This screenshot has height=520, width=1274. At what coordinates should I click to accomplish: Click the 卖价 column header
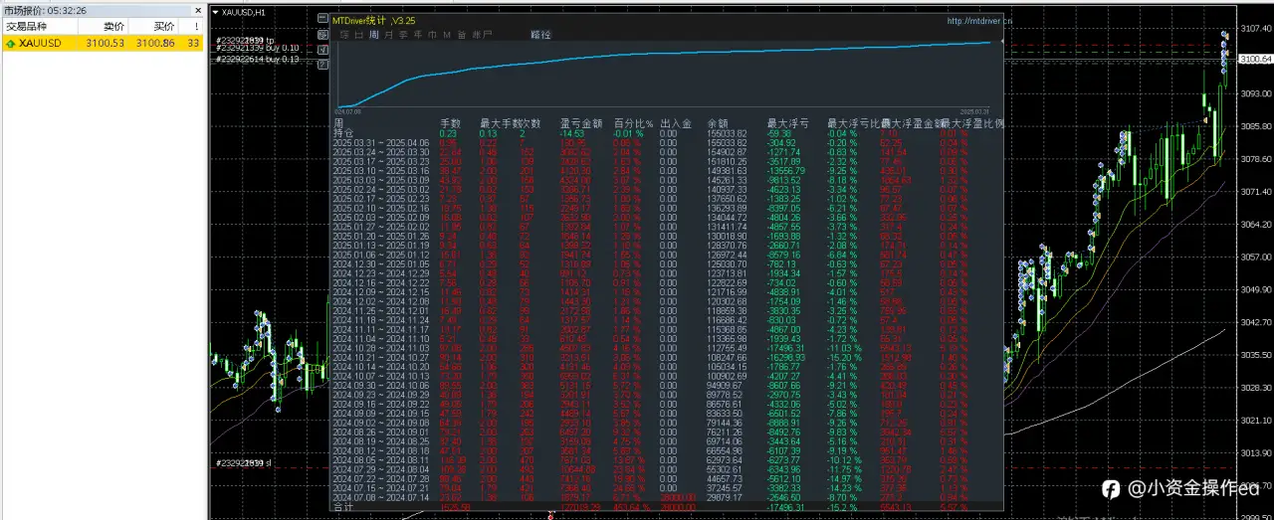[113, 27]
